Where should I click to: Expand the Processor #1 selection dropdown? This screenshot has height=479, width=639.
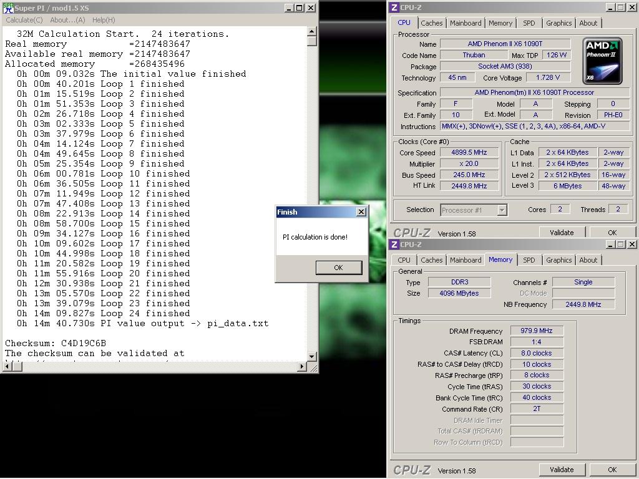pos(502,210)
